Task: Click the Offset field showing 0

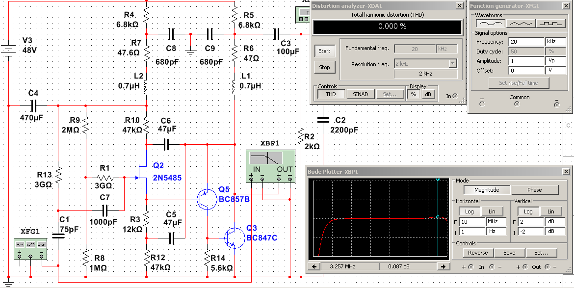Action: 526,70
